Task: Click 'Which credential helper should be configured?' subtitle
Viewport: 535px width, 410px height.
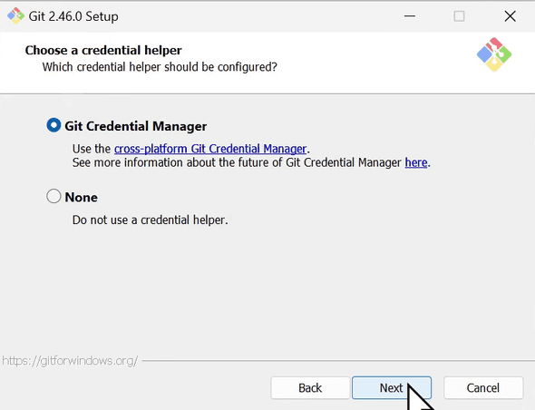Action: tap(160, 67)
